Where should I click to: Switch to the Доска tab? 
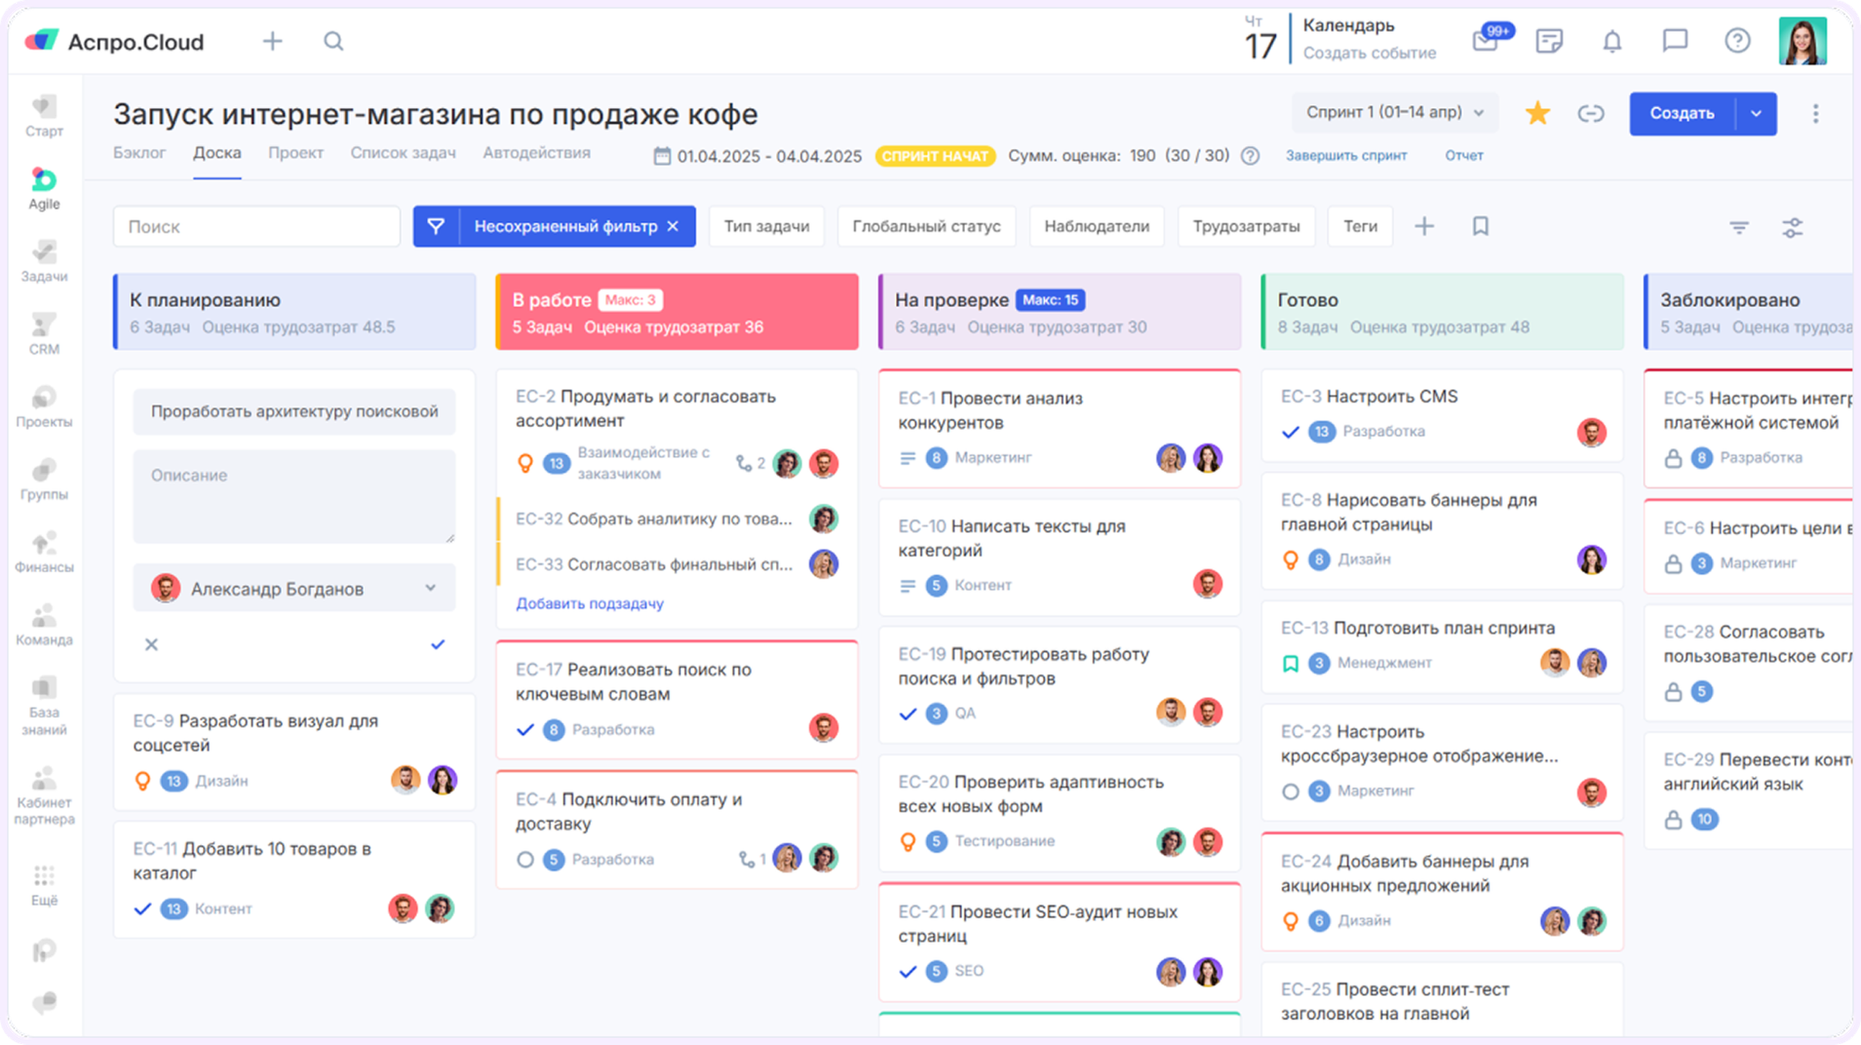point(217,153)
